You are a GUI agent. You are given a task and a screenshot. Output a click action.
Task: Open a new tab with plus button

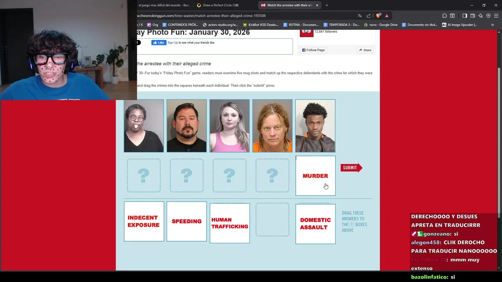[x=327, y=5]
